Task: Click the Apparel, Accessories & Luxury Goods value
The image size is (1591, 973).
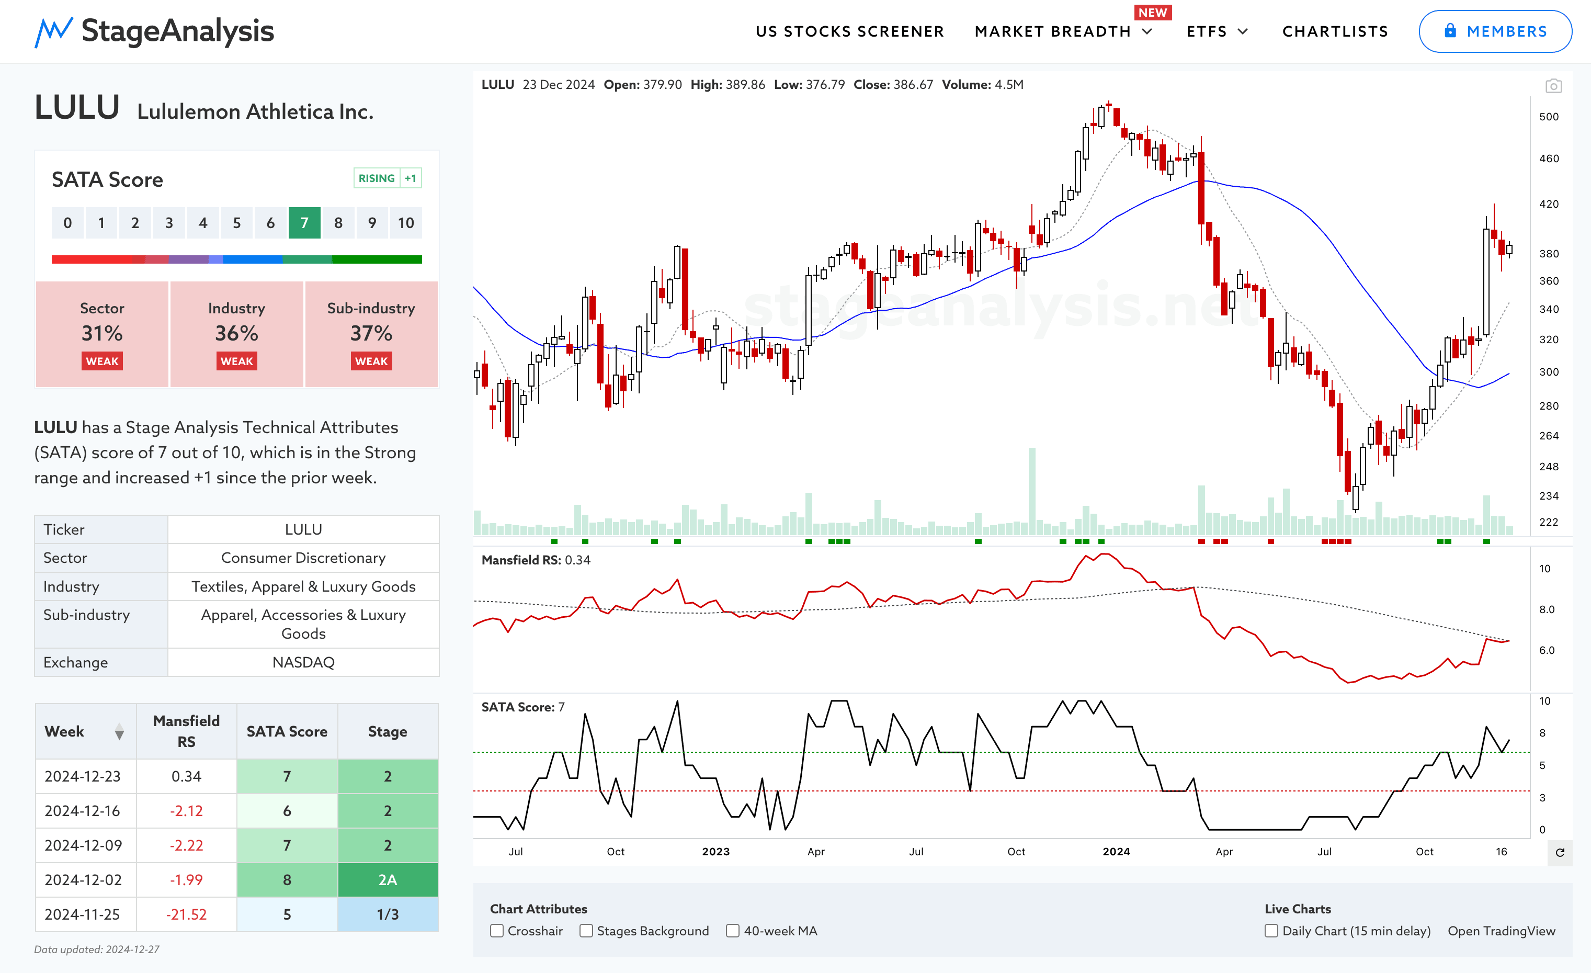Action: click(303, 624)
